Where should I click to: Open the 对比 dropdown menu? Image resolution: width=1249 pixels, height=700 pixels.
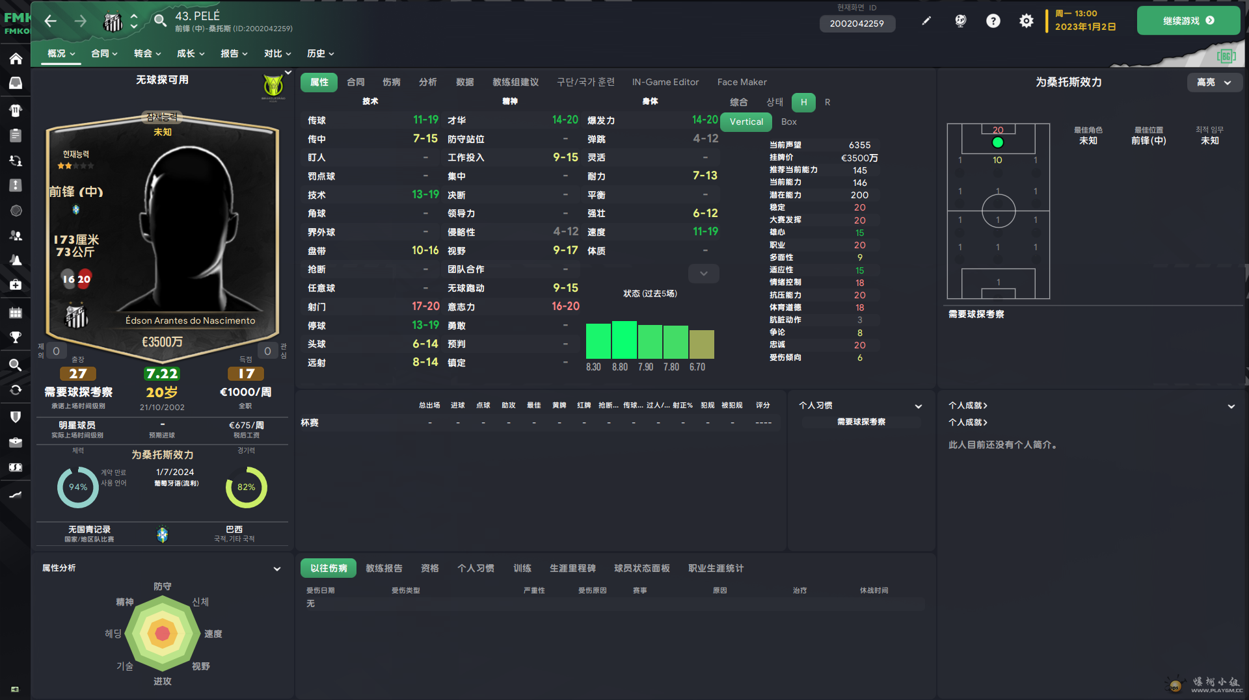(277, 53)
